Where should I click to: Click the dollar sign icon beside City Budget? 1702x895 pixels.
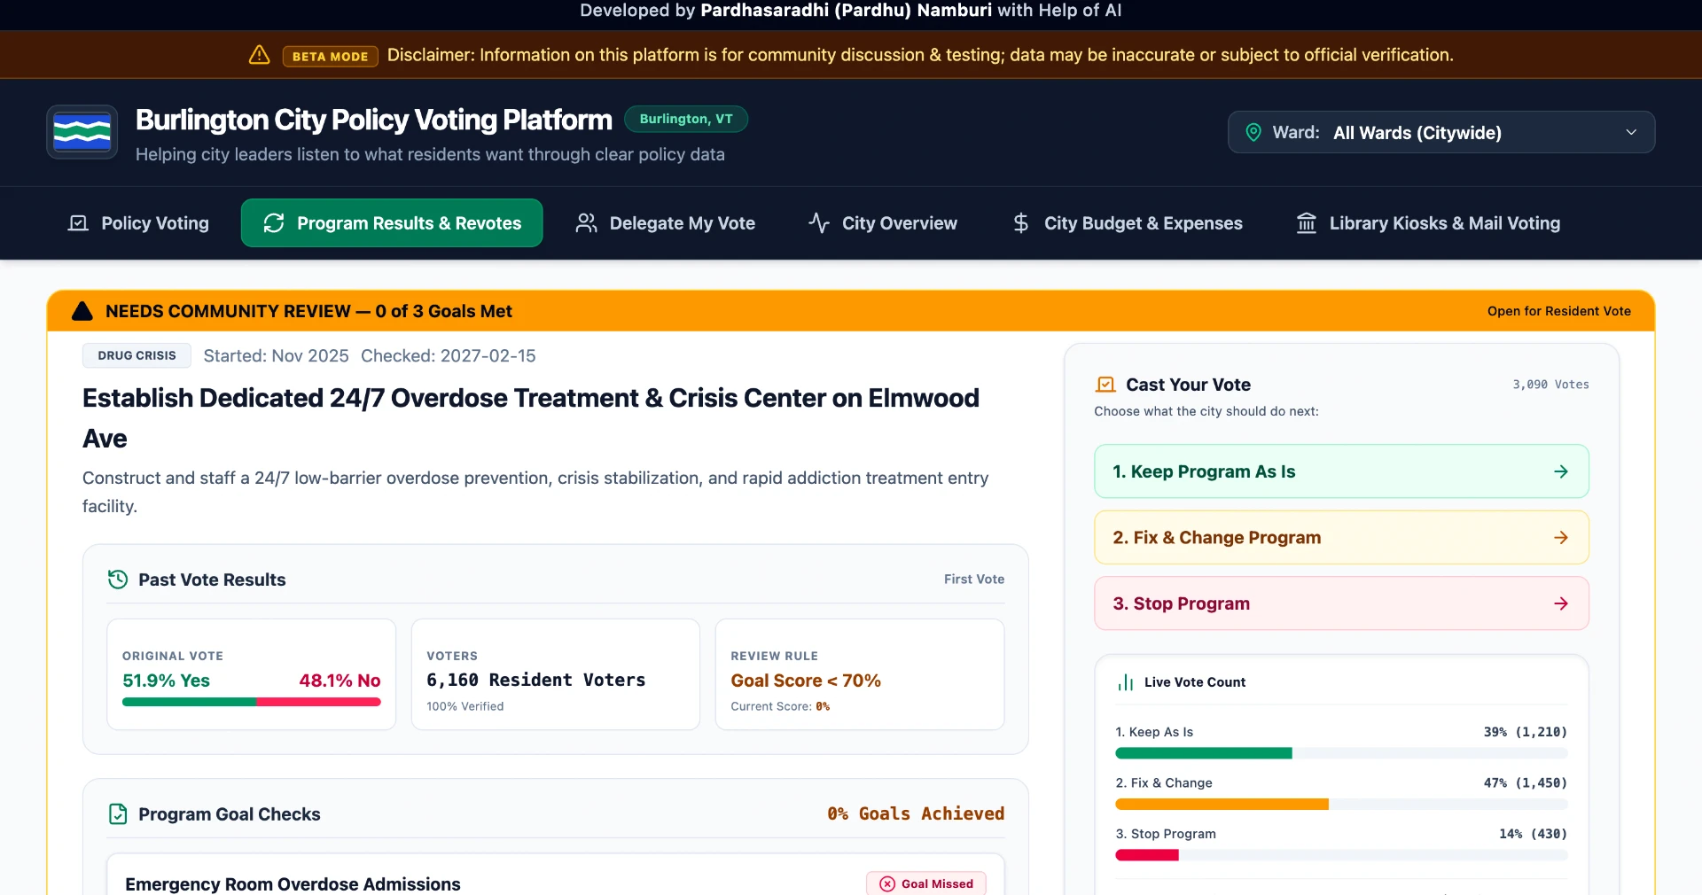click(x=1021, y=223)
